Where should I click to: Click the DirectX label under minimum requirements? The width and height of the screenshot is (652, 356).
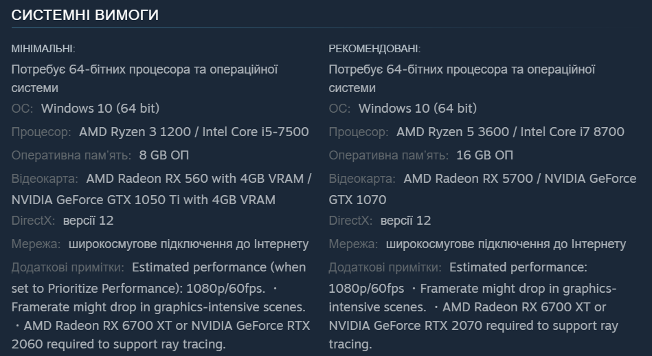pyautogui.click(x=34, y=221)
